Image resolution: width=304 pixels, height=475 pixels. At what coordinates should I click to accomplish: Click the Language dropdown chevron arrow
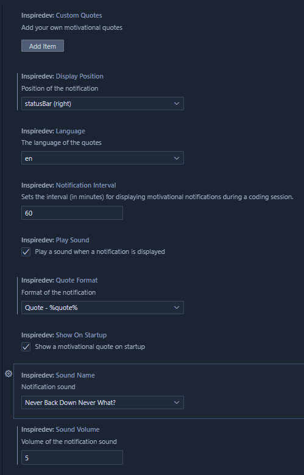[x=177, y=158]
